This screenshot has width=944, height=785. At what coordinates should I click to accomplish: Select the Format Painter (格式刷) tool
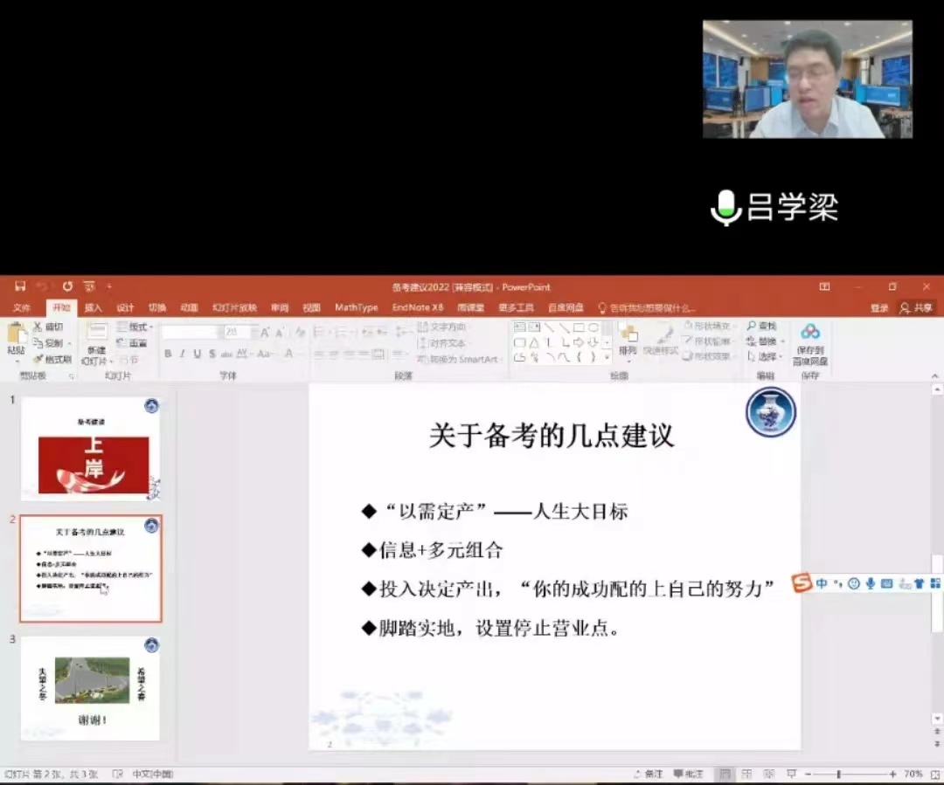click(x=52, y=359)
